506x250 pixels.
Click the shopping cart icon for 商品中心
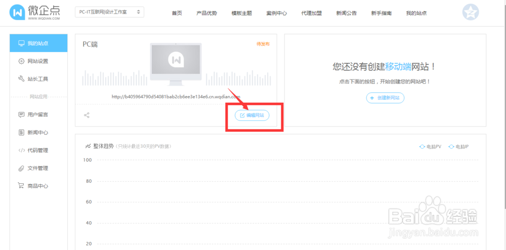[21, 186]
